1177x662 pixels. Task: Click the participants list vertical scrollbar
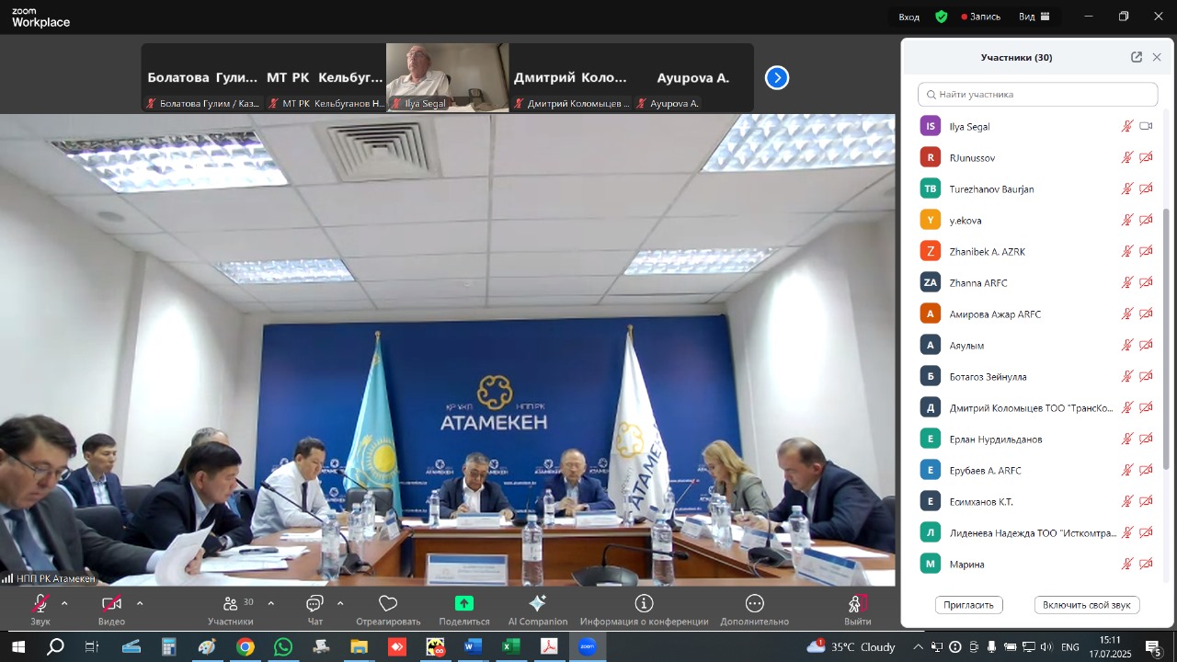pos(1167,340)
